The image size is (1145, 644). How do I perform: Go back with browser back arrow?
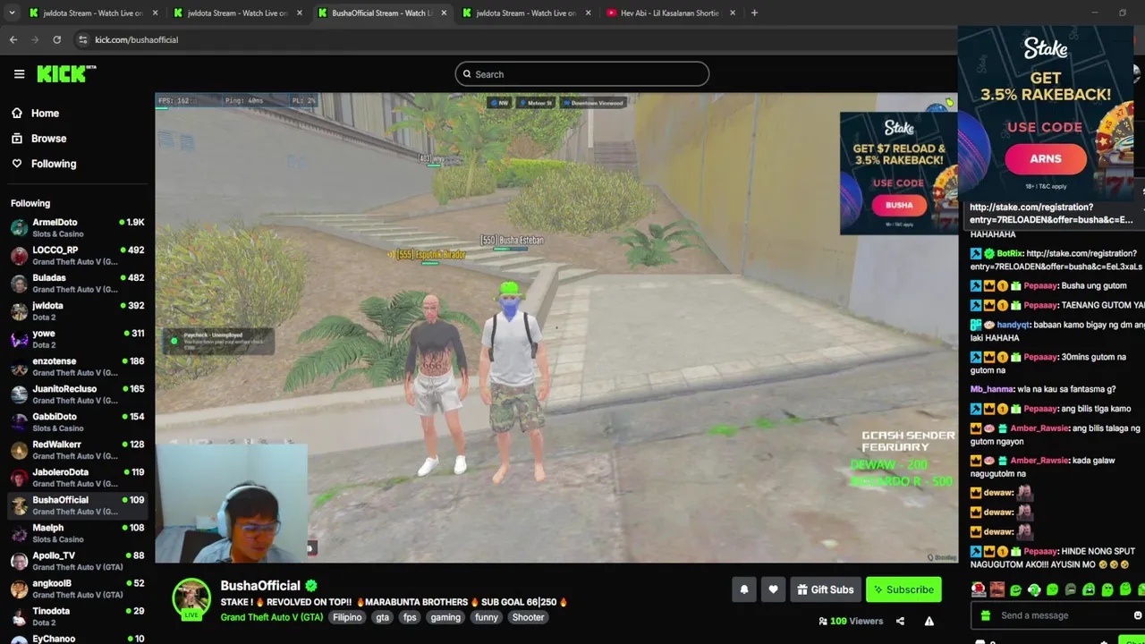pyautogui.click(x=13, y=39)
